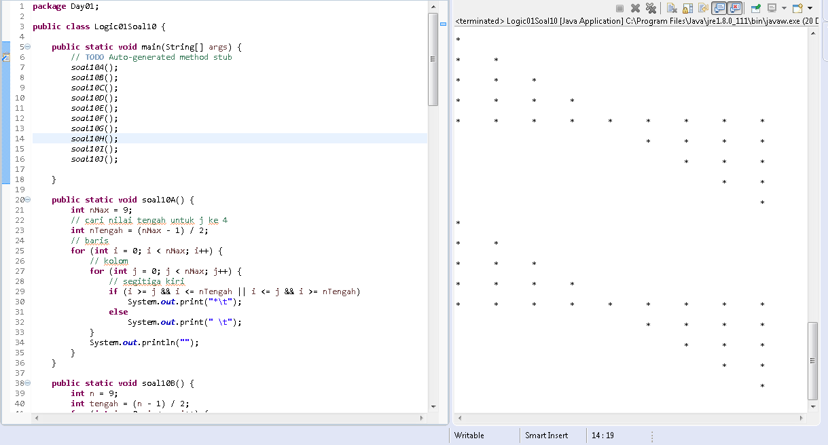Click the Display Selected Console icon
This screenshot has height=445, width=828.
tap(772, 8)
